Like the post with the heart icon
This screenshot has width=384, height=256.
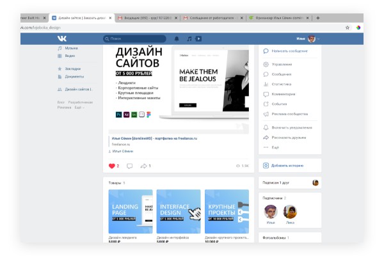[x=112, y=166]
